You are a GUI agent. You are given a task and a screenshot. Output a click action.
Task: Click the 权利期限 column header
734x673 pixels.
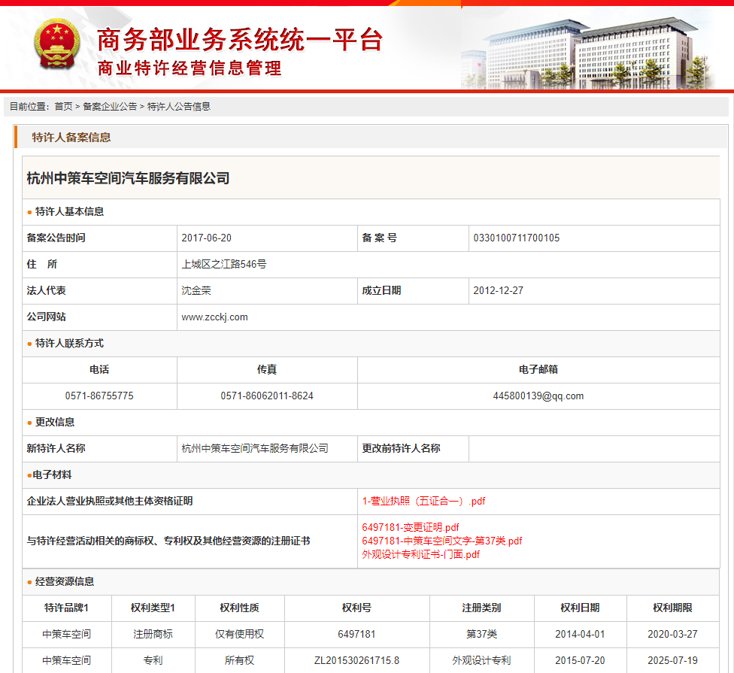(x=672, y=608)
